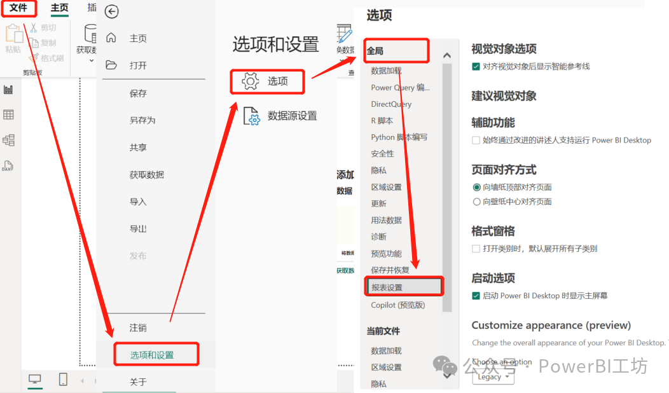This screenshot has height=393, width=669.
Task: Select 预览功能 option category
Action: [386, 254]
